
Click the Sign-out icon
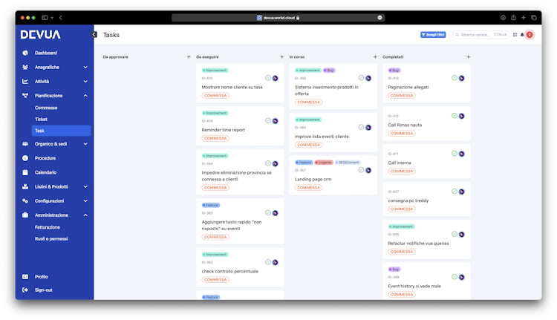click(x=25, y=290)
